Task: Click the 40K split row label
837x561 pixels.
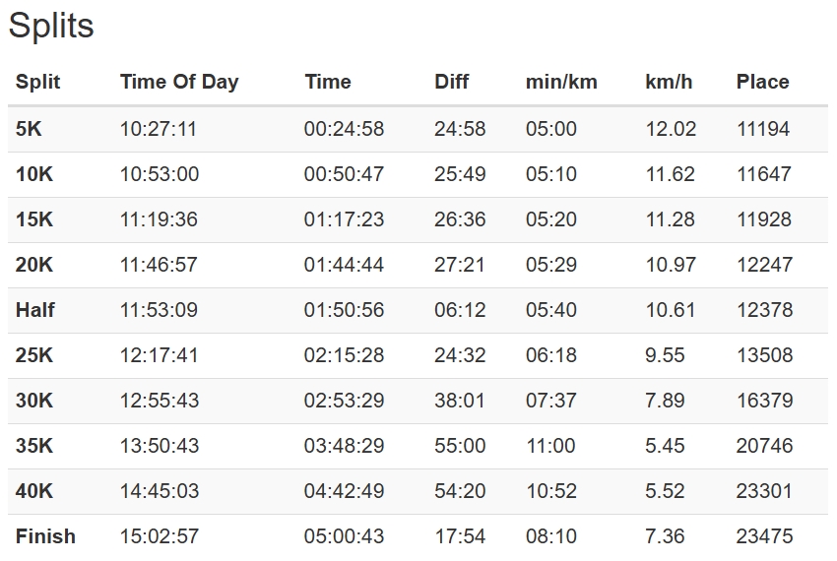Action: [x=34, y=491]
